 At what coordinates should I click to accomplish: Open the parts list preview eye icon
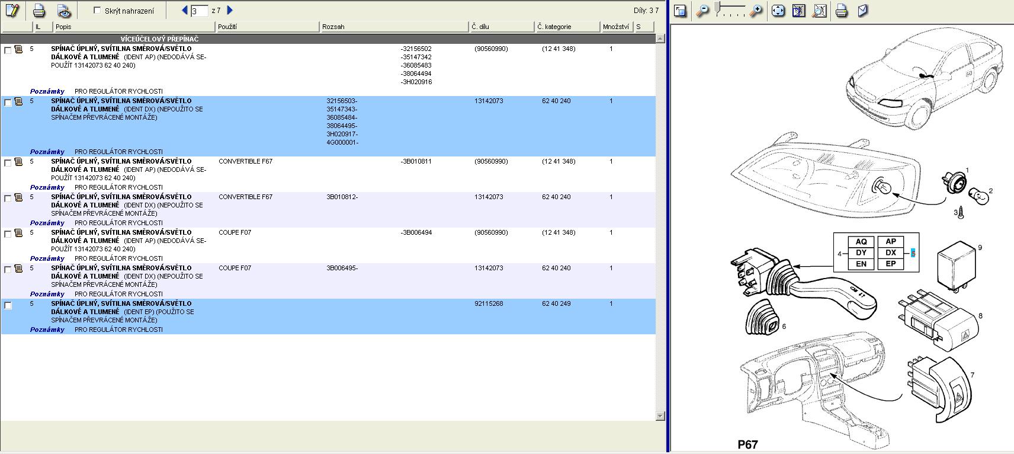click(64, 11)
